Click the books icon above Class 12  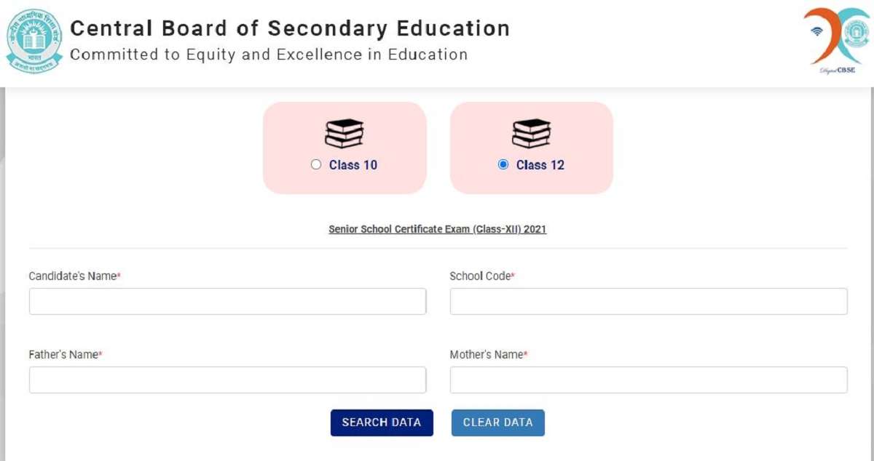pos(531,133)
